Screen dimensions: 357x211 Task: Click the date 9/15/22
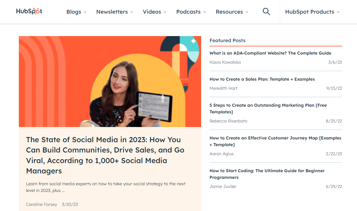334,88
